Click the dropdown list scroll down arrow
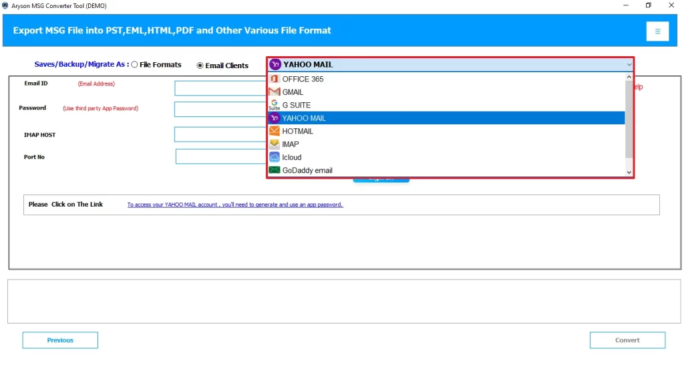Viewport: 684px width, 365px height. click(629, 172)
